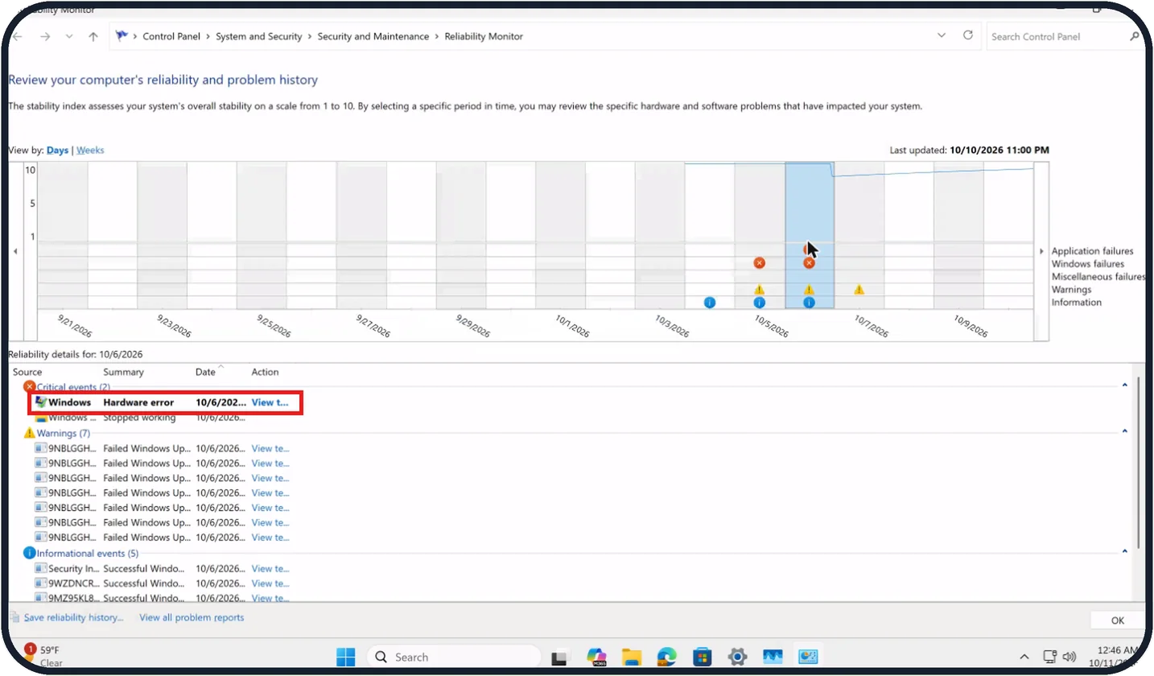Go up one level with Up arrow

click(93, 36)
